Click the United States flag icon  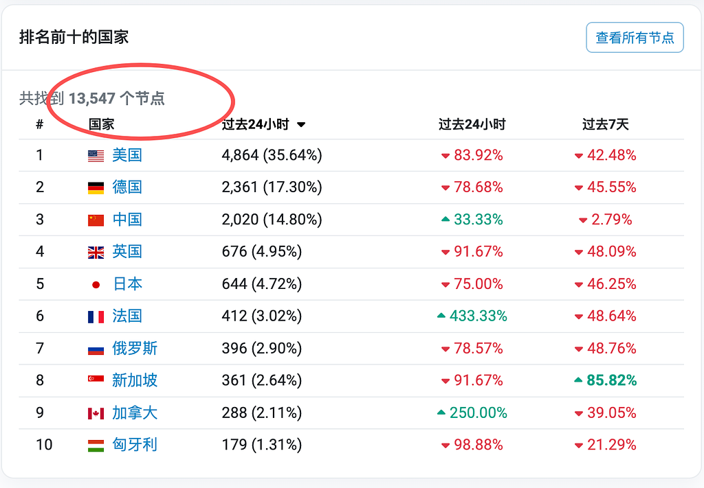(x=96, y=156)
